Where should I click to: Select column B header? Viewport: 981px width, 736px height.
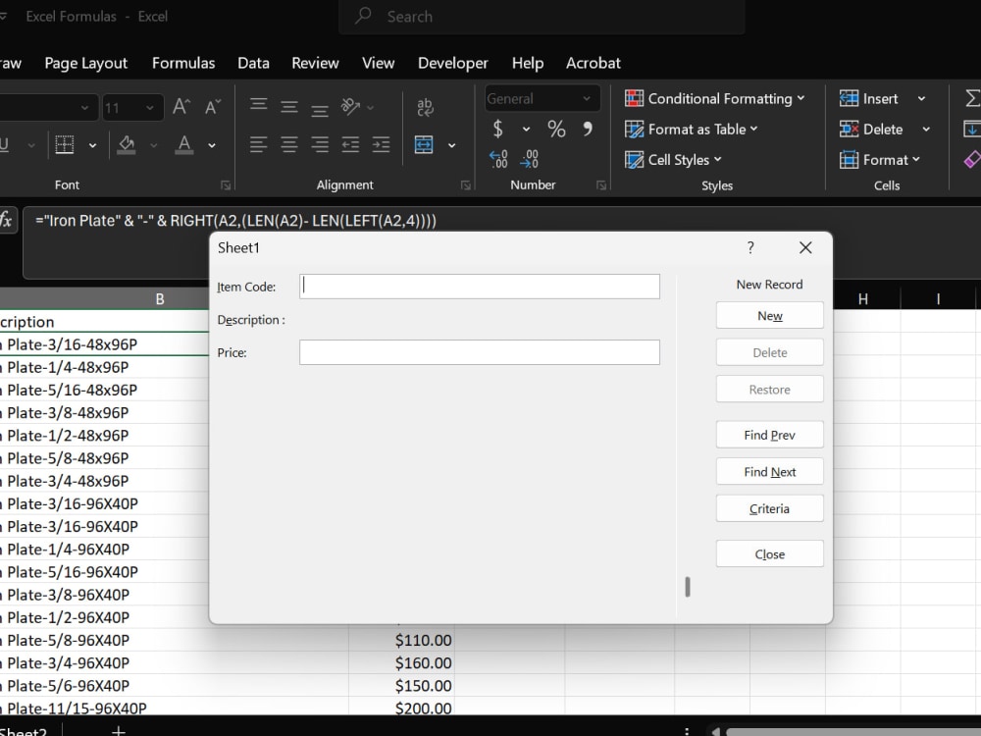point(160,299)
